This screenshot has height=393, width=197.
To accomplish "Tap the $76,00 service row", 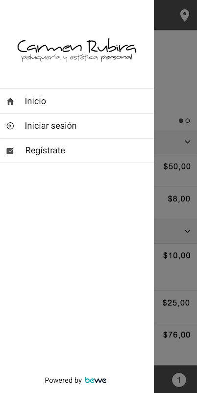I will pyautogui.click(x=175, y=344).
